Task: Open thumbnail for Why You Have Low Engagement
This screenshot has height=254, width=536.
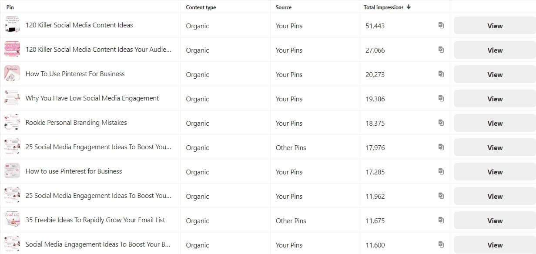Action: (12, 98)
